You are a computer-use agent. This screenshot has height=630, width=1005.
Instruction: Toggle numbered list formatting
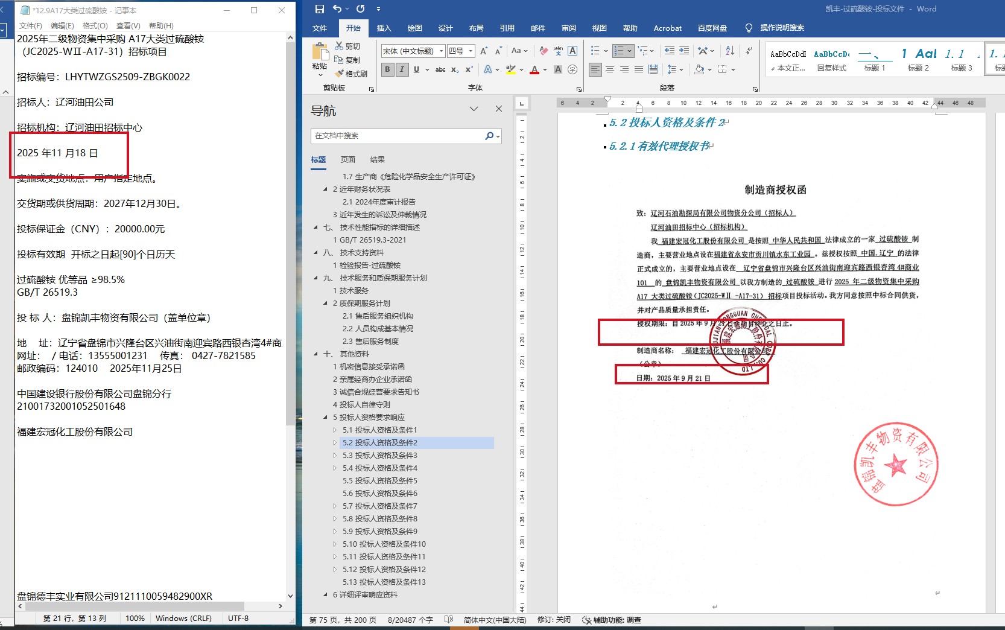(x=619, y=51)
